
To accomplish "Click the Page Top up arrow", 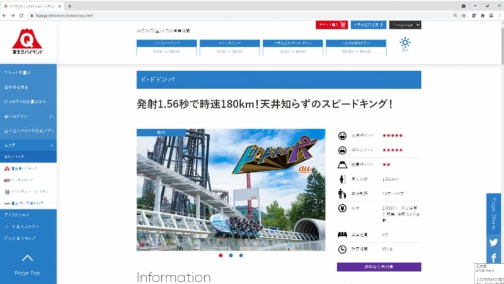I will [x=27, y=258].
